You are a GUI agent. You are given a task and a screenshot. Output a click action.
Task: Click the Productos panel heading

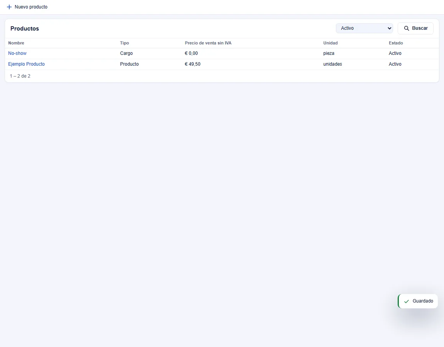[x=25, y=28]
